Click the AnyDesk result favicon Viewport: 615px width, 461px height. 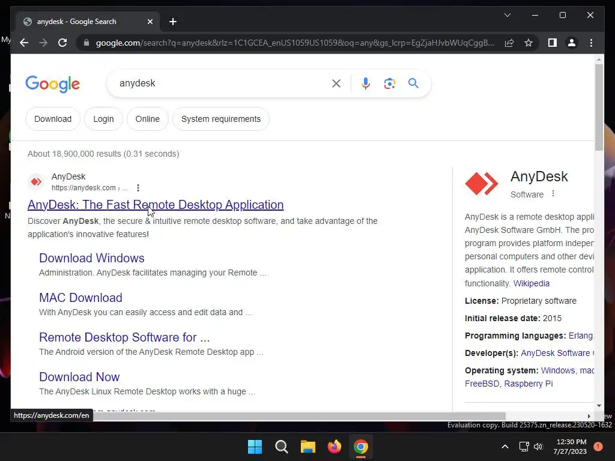[36, 181]
